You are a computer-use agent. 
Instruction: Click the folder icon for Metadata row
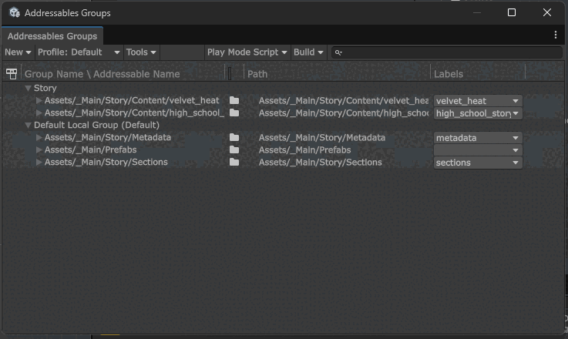[234, 138]
